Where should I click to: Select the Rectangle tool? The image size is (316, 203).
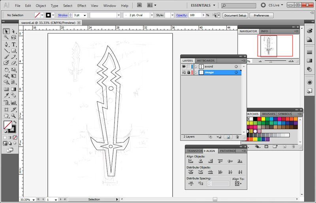[x=13, y=50]
